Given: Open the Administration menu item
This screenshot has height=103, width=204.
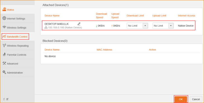Looking at the screenshot, I should (17, 73).
